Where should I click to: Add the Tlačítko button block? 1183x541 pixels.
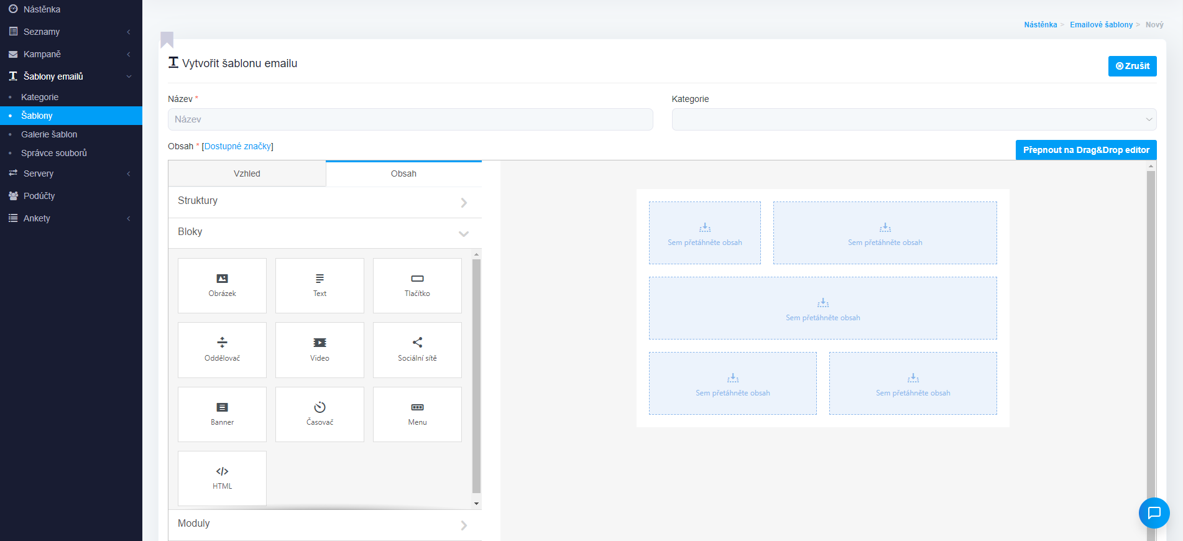pyautogui.click(x=417, y=285)
